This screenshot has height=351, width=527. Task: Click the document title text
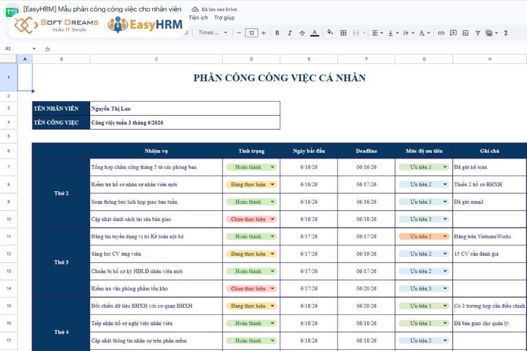(x=102, y=9)
